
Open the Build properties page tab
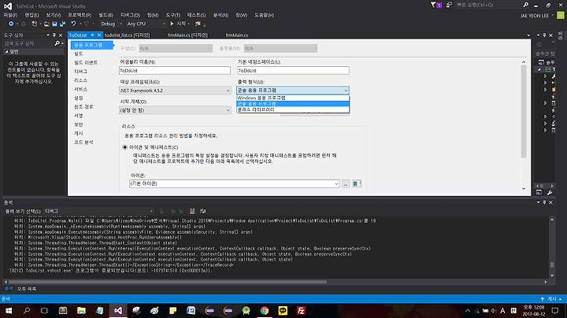(x=79, y=54)
